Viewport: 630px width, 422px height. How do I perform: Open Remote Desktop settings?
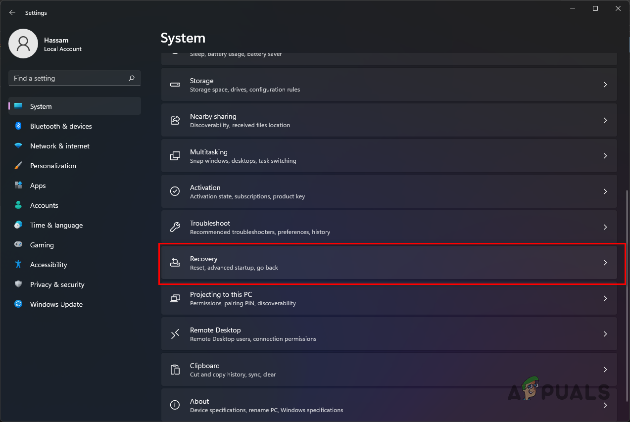click(x=389, y=334)
